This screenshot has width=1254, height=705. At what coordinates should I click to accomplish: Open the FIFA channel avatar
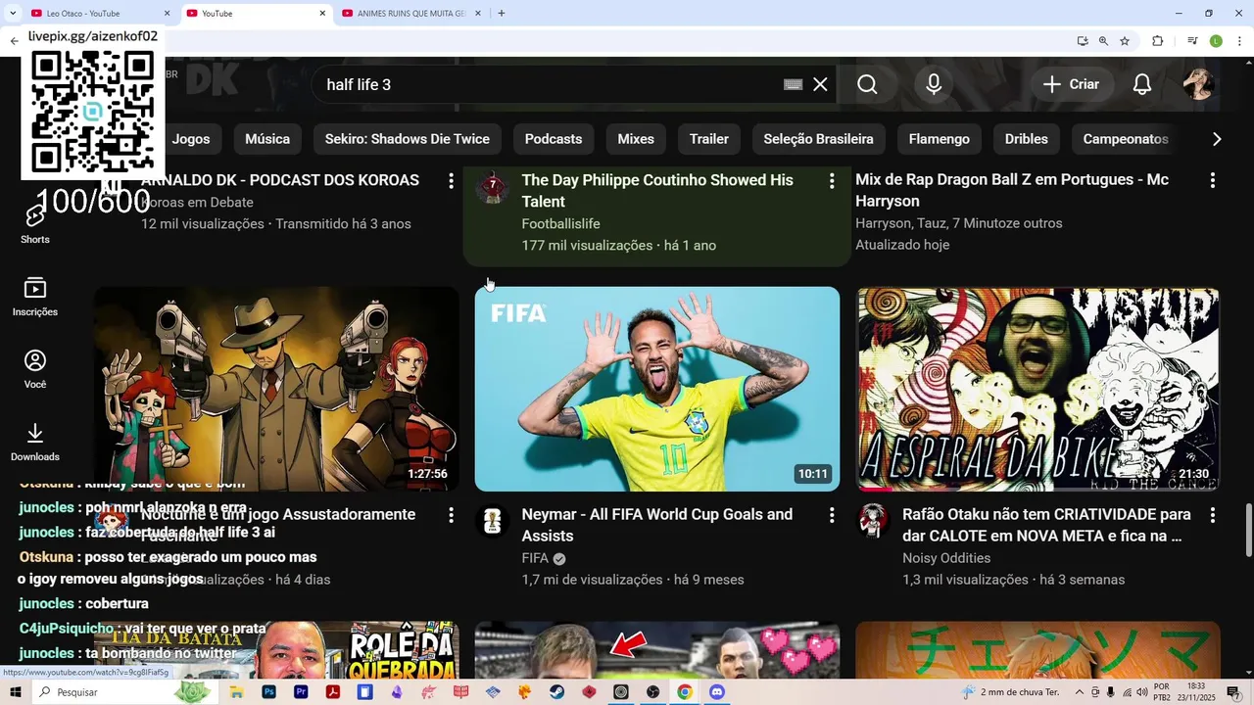click(492, 522)
